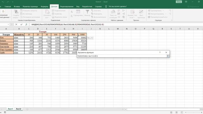Image resolution: width=203 pixels, height=114 pixels.
Task: Click the lightbulb Tell Me icon
Action: point(106,6)
